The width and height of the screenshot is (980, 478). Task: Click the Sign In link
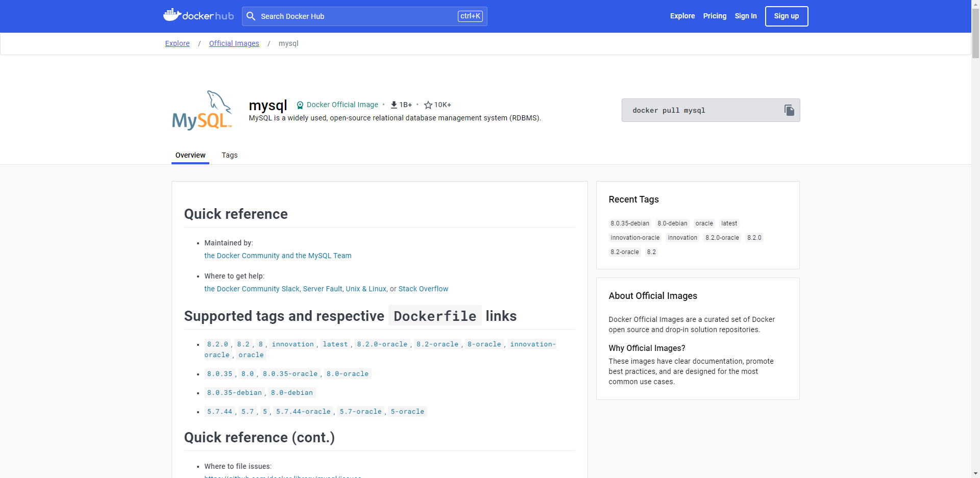[x=746, y=16]
